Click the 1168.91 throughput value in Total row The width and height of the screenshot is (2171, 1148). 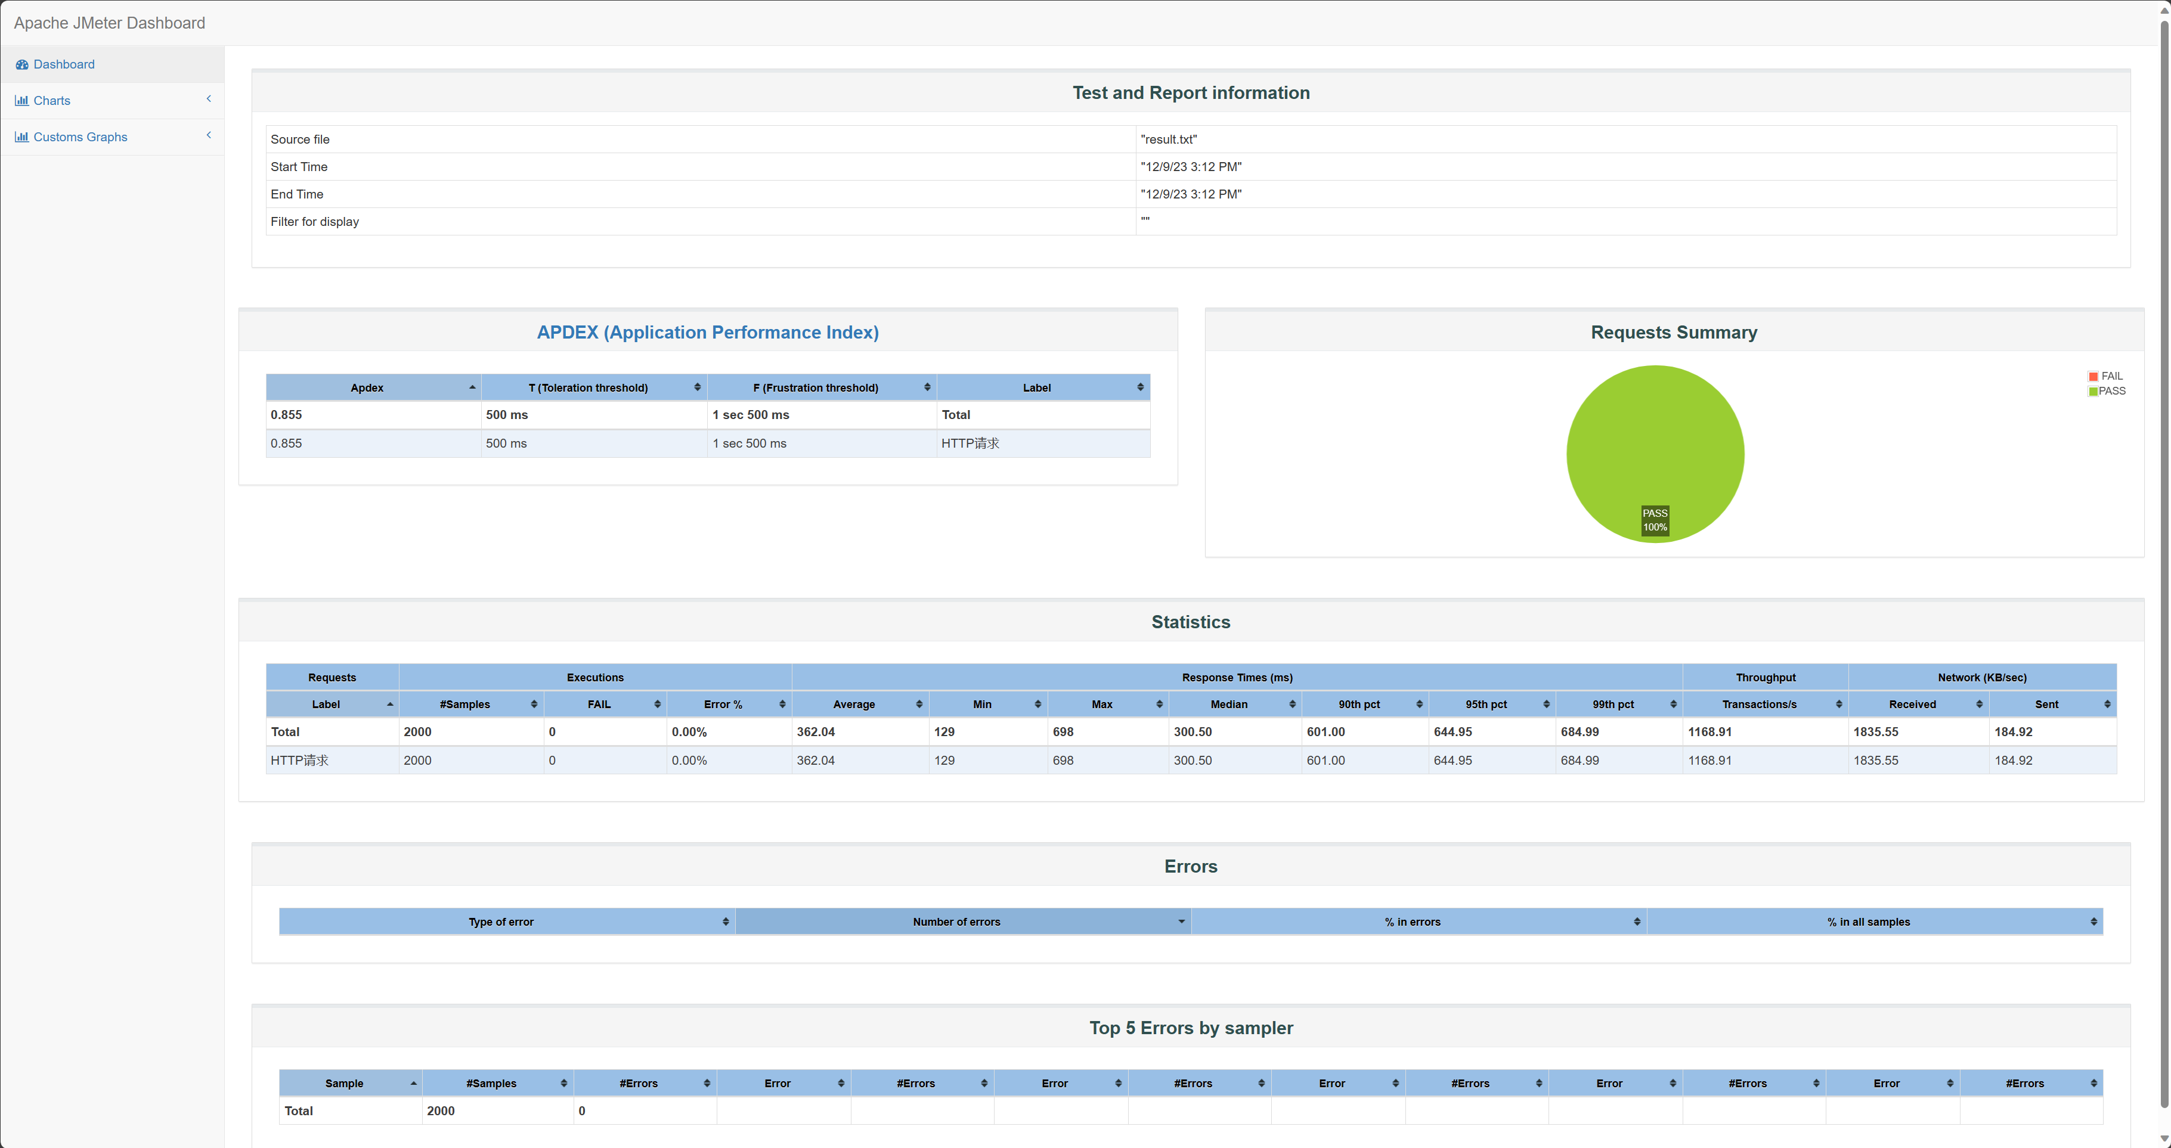(x=1709, y=732)
